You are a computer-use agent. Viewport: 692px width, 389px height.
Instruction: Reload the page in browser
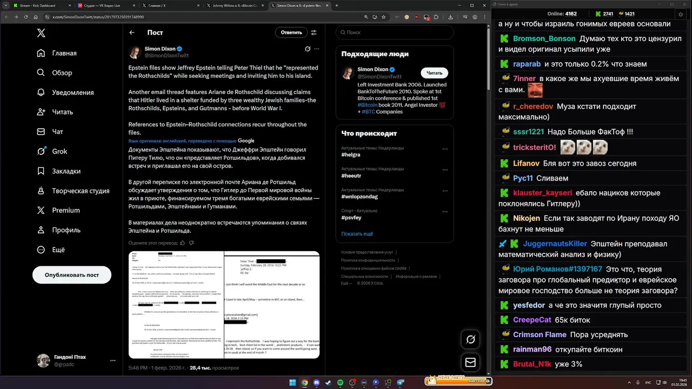tap(25, 17)
